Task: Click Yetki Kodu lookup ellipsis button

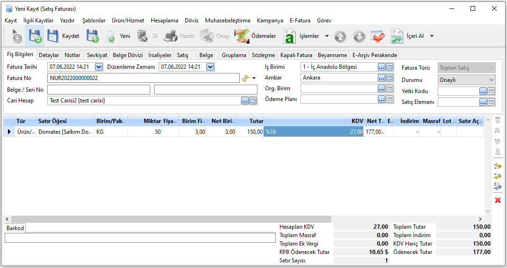Action: [x=483, y=91]
